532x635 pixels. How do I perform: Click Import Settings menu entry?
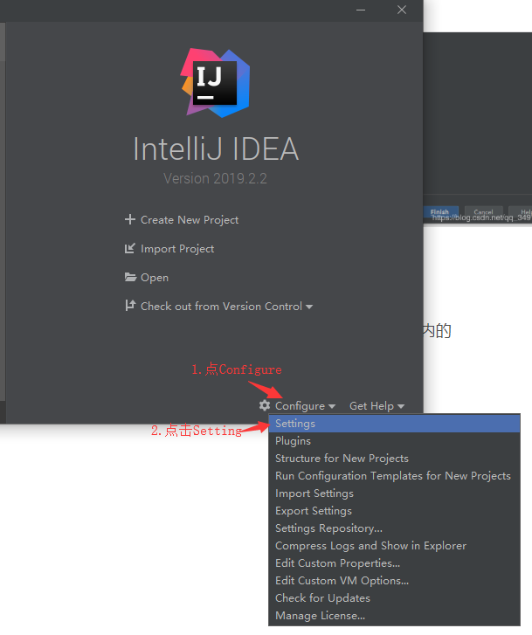tap(394, 494)
